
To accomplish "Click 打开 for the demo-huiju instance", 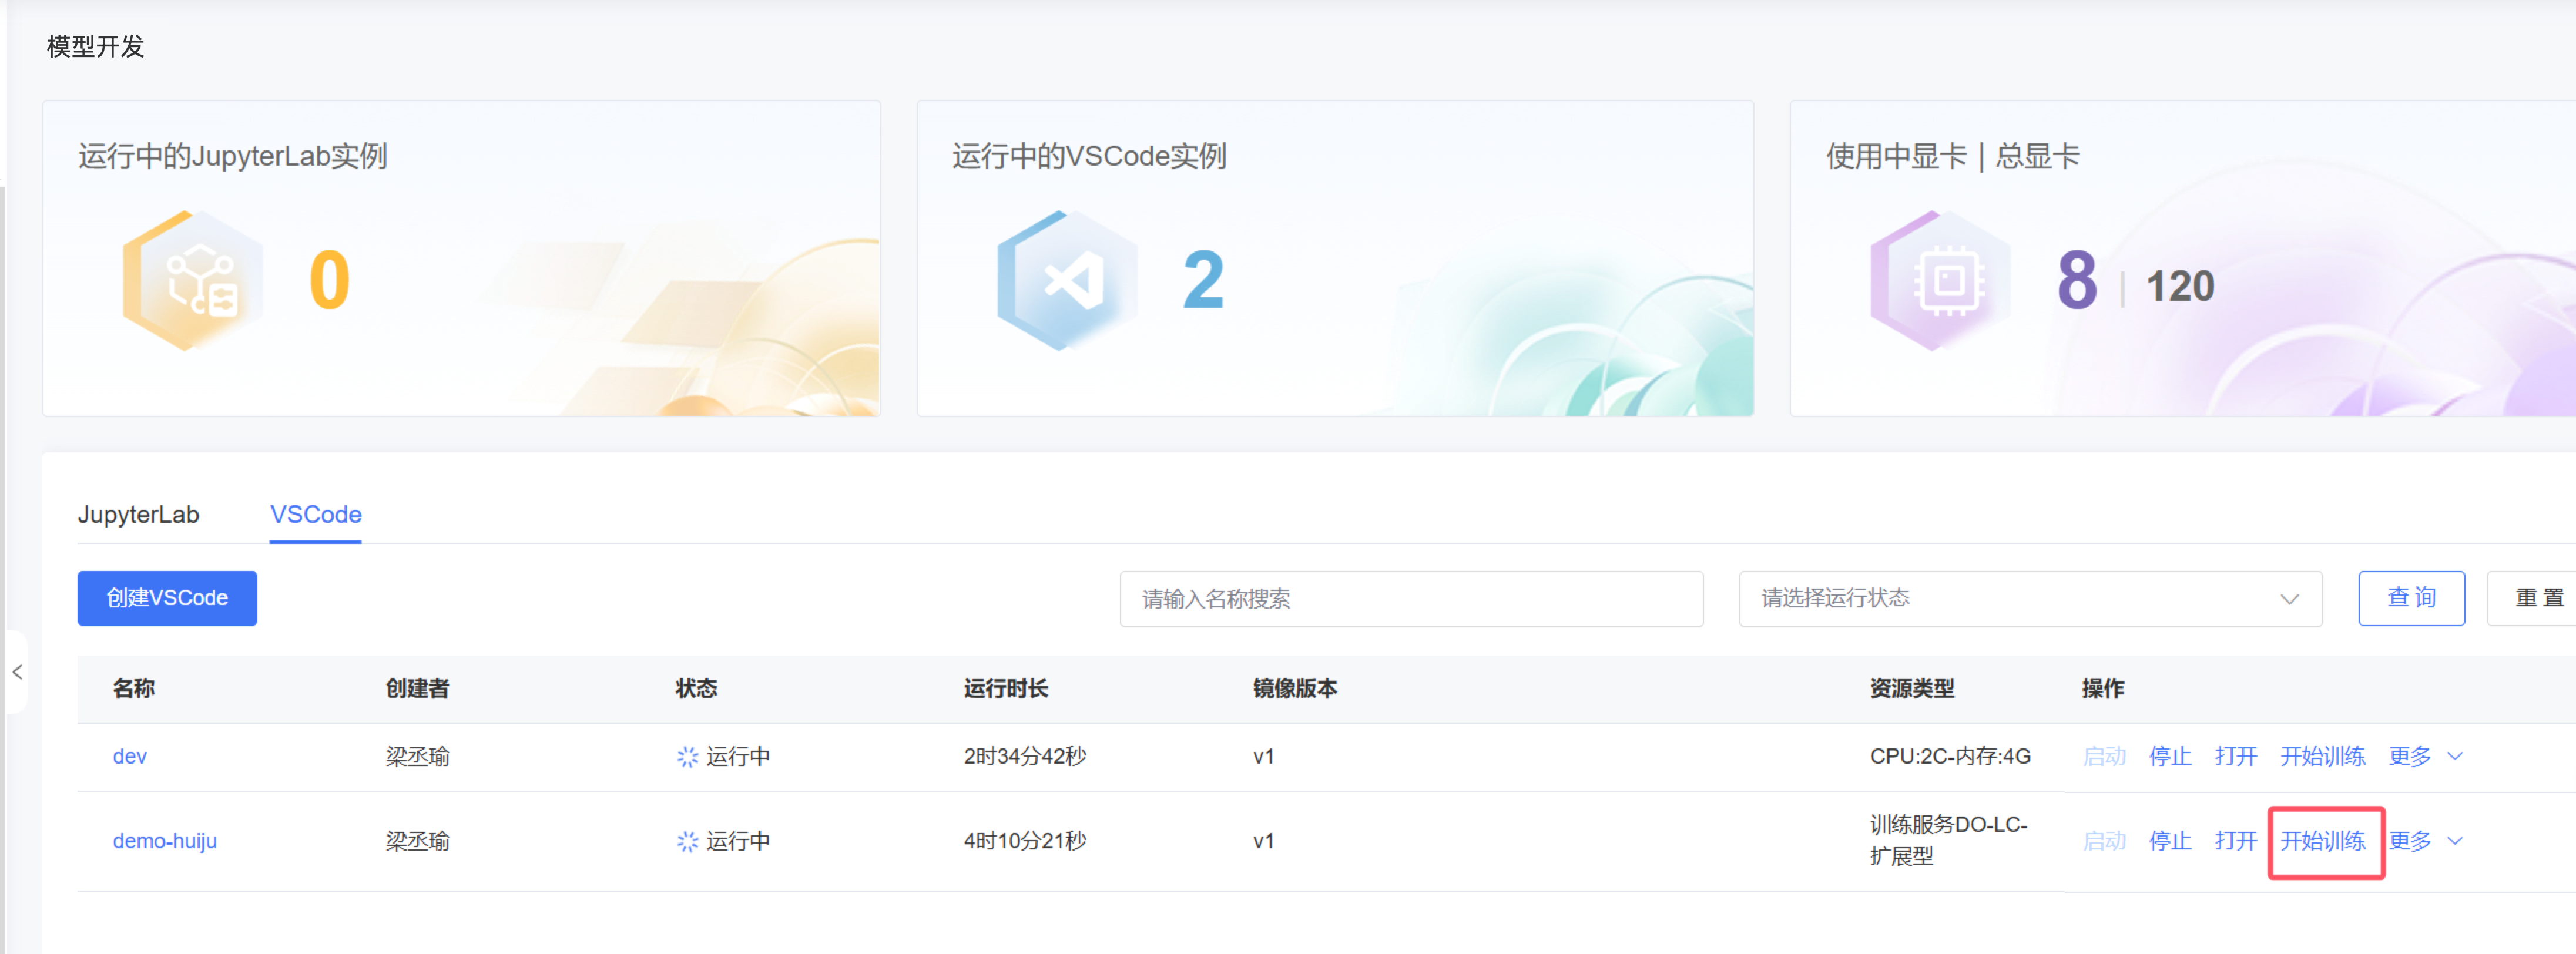I will pos(2235,842).
